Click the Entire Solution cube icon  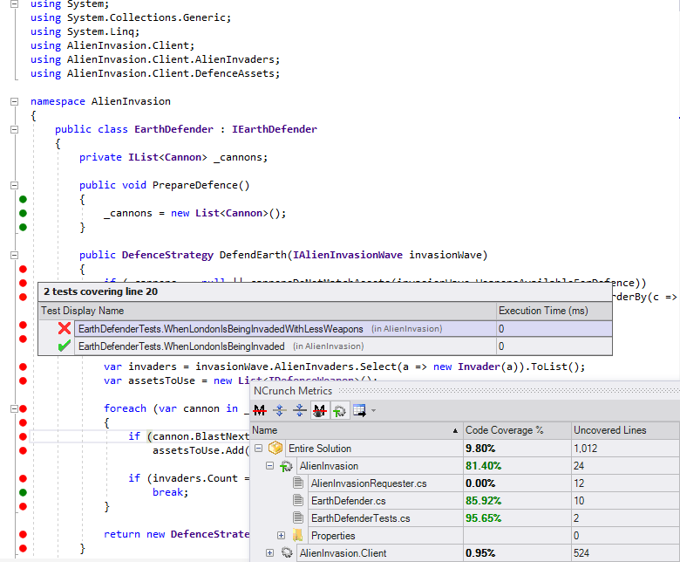[275, 448]
